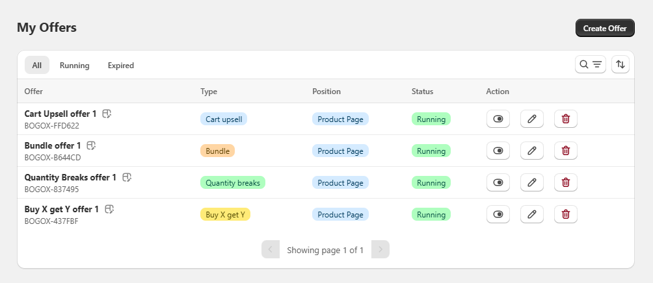Open the Buy X get Y offer 1 name
This screenshot has width=653, height=283.
coord(62,209)
